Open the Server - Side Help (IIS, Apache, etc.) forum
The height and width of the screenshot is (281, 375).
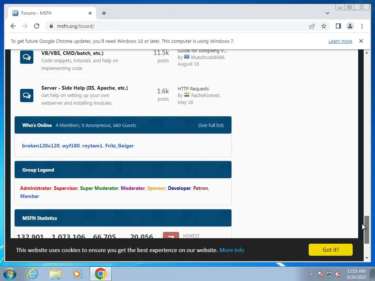85,88
